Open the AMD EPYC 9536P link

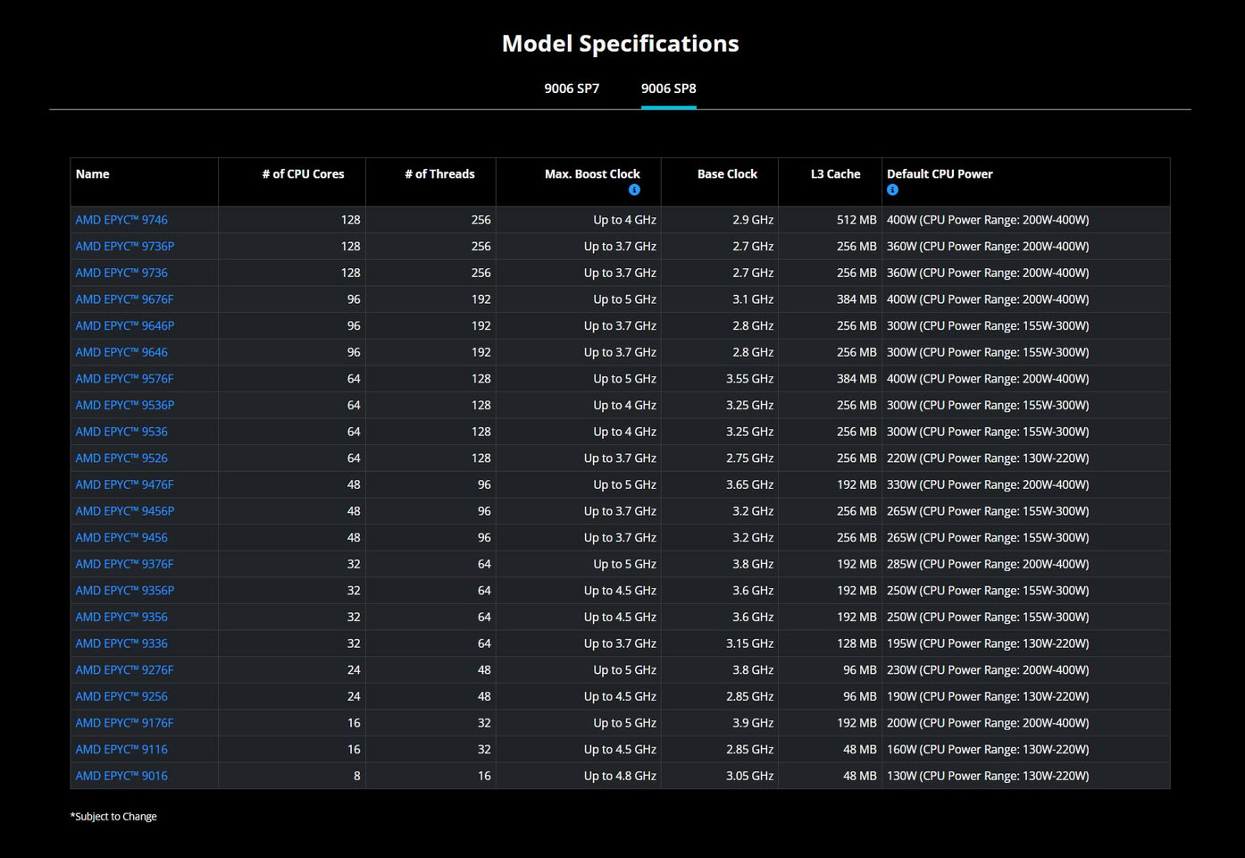pos(125,405)
